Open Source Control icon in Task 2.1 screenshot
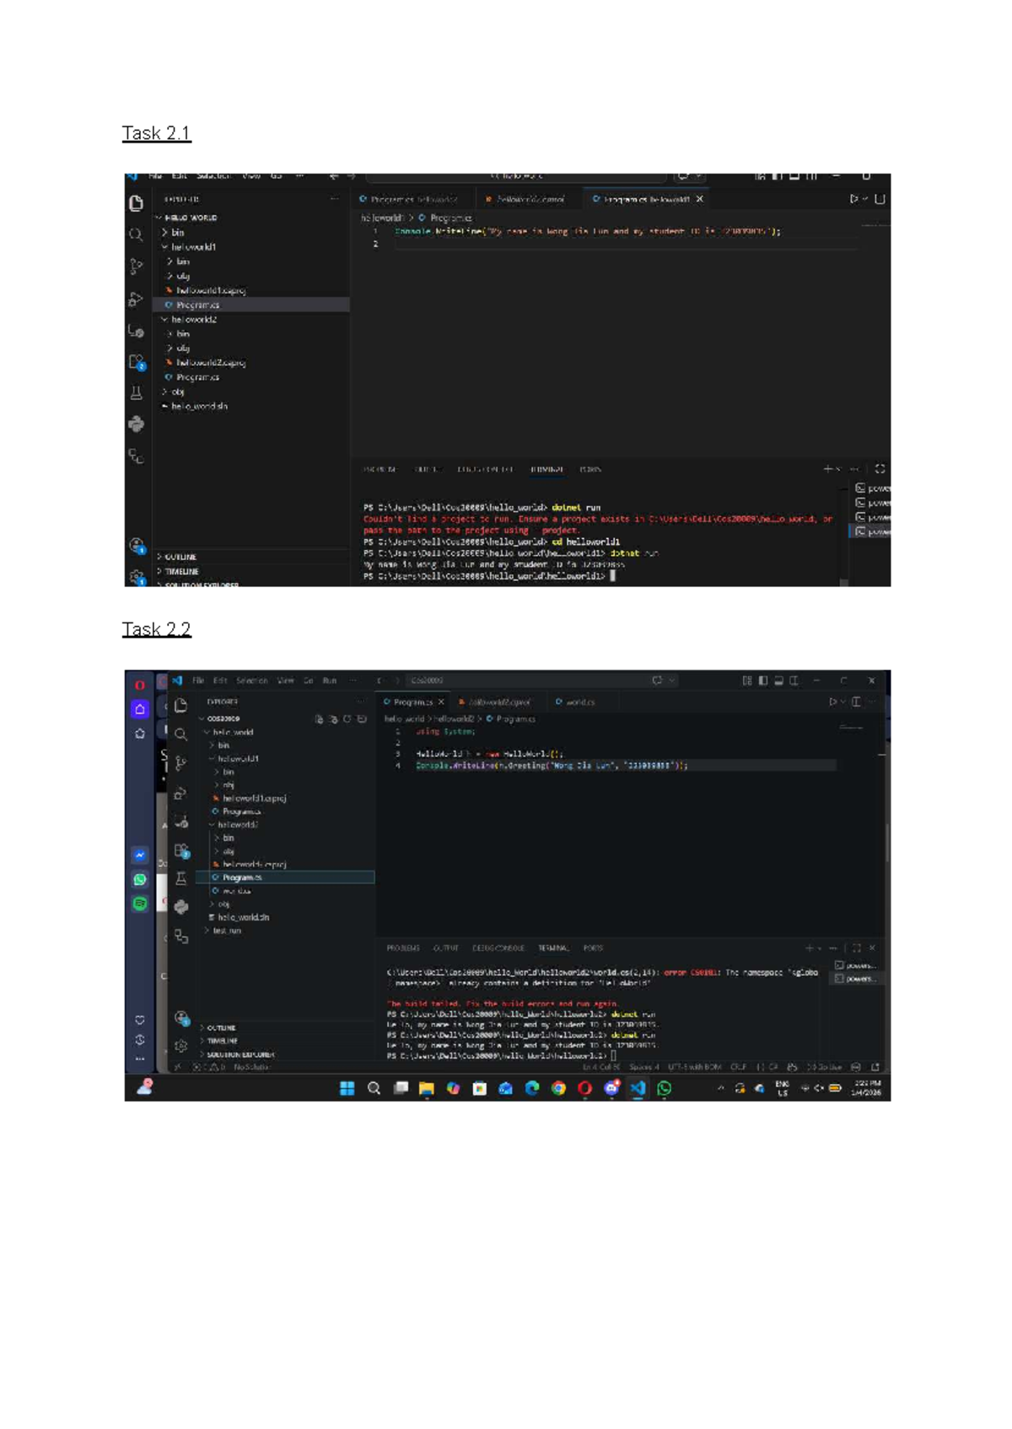 point(136,267)
